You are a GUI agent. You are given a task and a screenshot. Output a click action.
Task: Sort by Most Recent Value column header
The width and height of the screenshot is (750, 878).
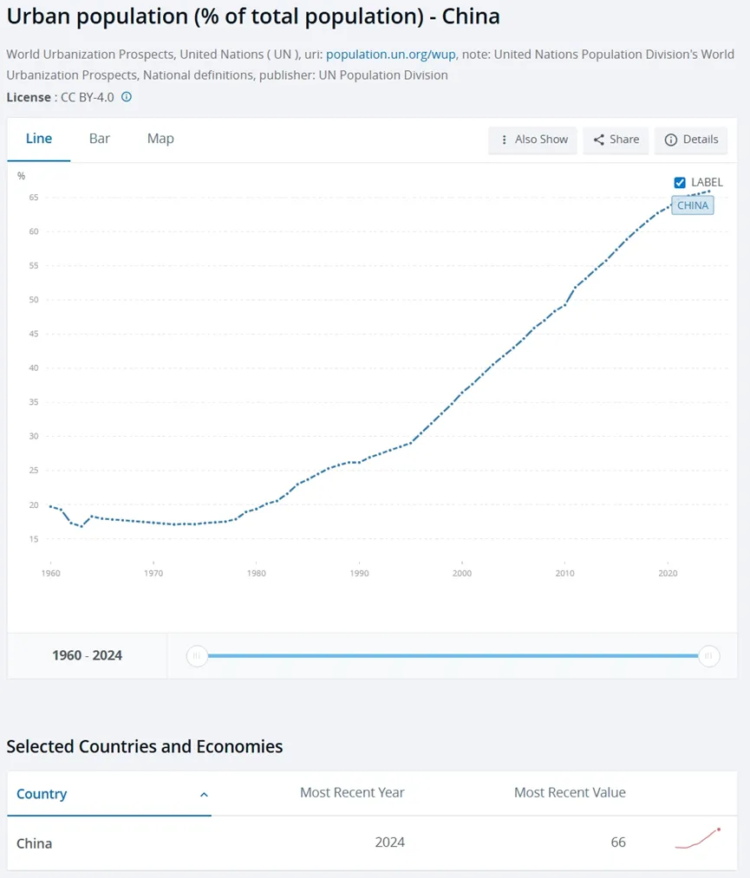tap(570, 792)
